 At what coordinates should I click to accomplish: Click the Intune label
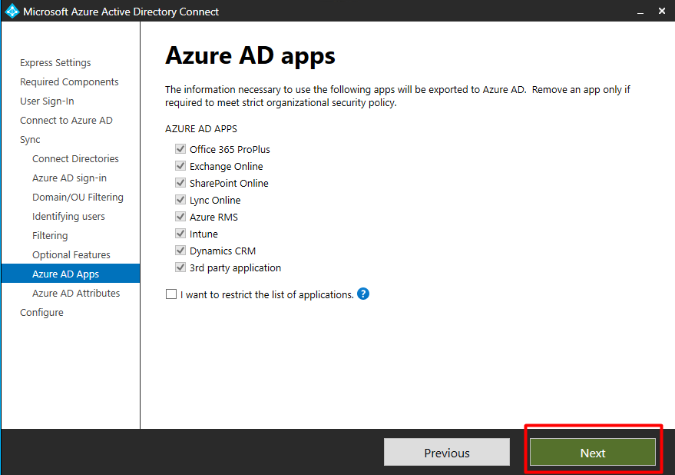click(x=204, y=234)
